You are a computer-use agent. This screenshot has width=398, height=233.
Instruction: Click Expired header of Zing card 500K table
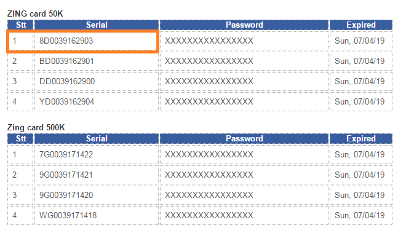click(x=361, y=139)
